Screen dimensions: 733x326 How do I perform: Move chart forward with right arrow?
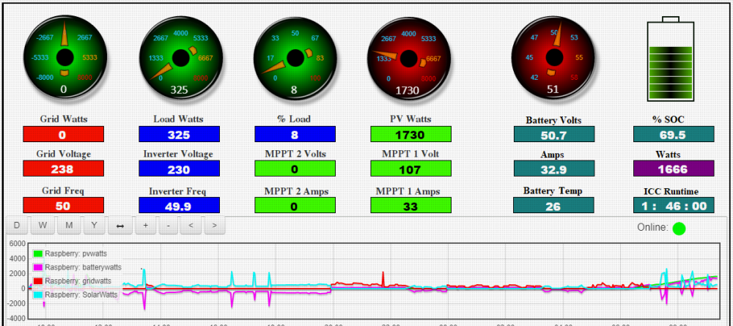[x=214, y=225]
